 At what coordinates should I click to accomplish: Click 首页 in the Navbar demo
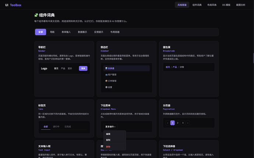(56, 69)
